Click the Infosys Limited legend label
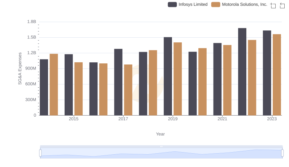Screen dimensions: 289x167 (193, 4)
